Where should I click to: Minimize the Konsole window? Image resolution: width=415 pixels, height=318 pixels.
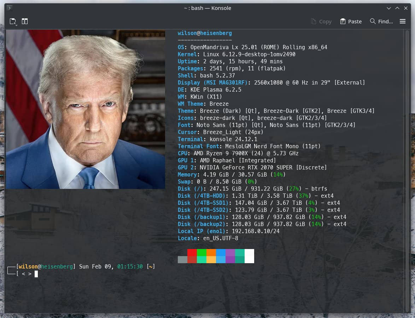coord(389,8)
